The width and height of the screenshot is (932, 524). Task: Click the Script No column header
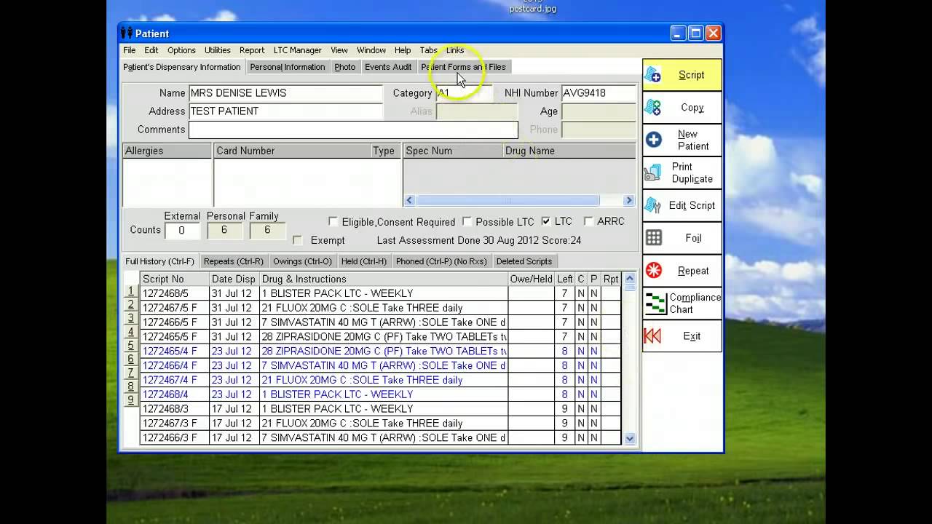tap(175, 279)
